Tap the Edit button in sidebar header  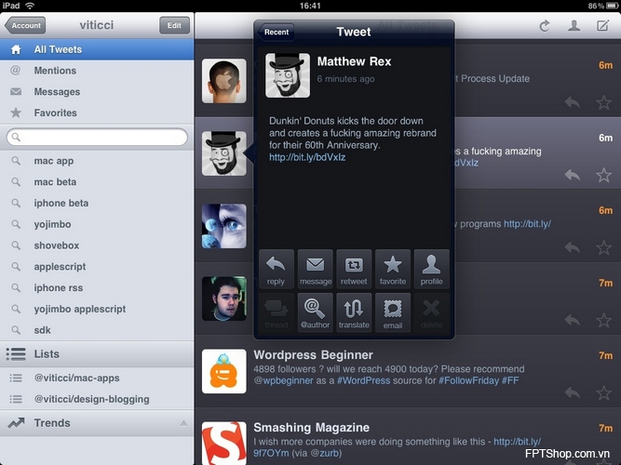pyautogui.click(x=174, y=25)
